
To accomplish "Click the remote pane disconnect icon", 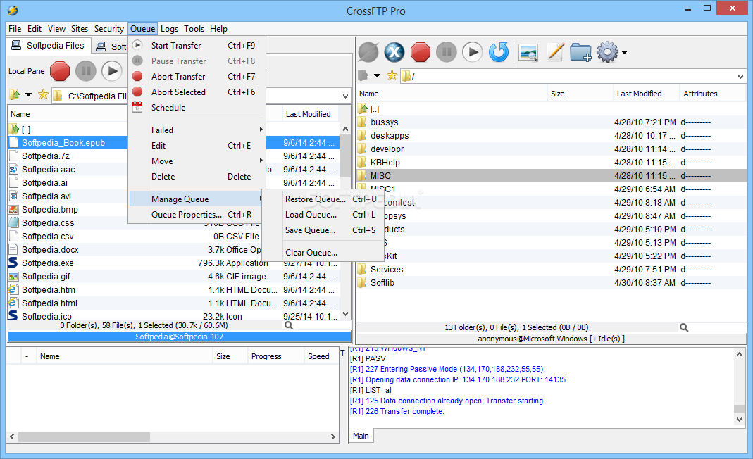I will pos(368,52).
